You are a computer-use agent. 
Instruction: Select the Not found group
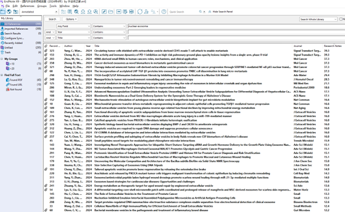click(23, 89)
